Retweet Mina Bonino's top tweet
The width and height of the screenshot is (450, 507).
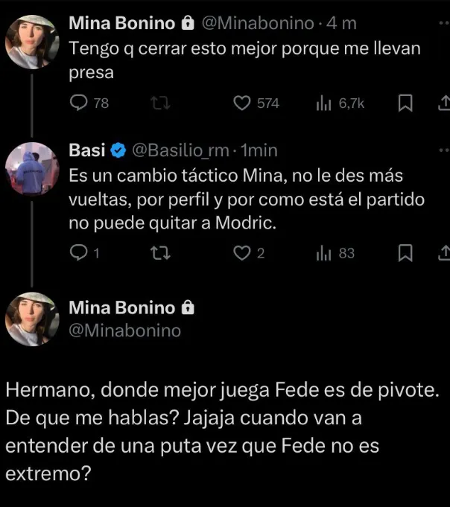tap(158, 104)
